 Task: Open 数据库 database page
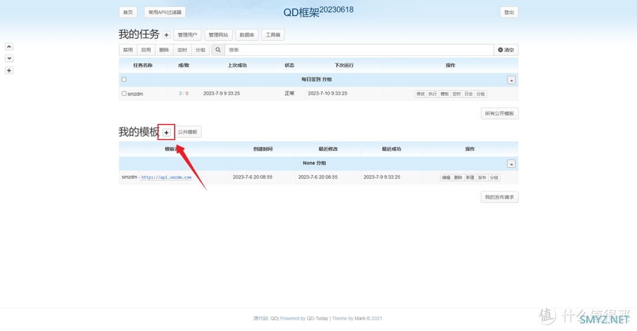(247, 35)
